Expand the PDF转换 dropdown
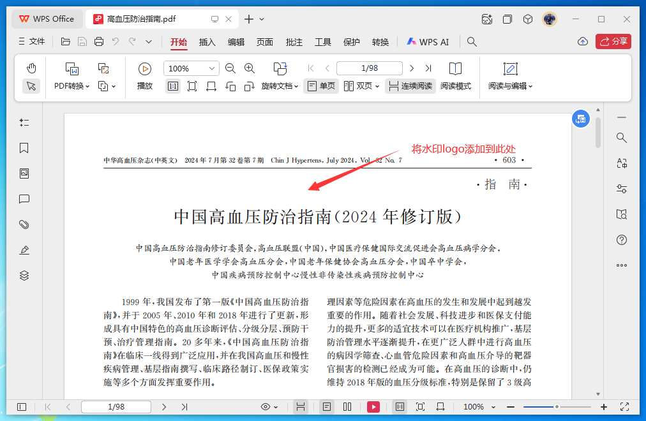 pos(71,86)
